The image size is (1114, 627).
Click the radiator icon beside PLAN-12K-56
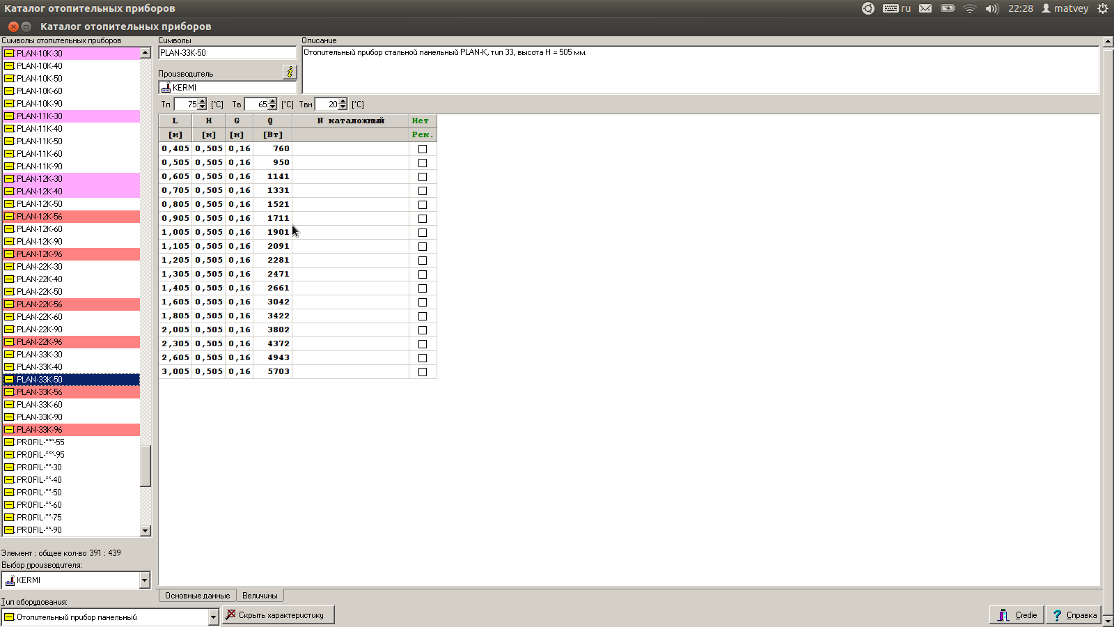pyautogui.click(x=9, y=217)
